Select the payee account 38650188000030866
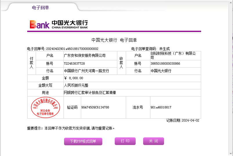 click(165, 64)
